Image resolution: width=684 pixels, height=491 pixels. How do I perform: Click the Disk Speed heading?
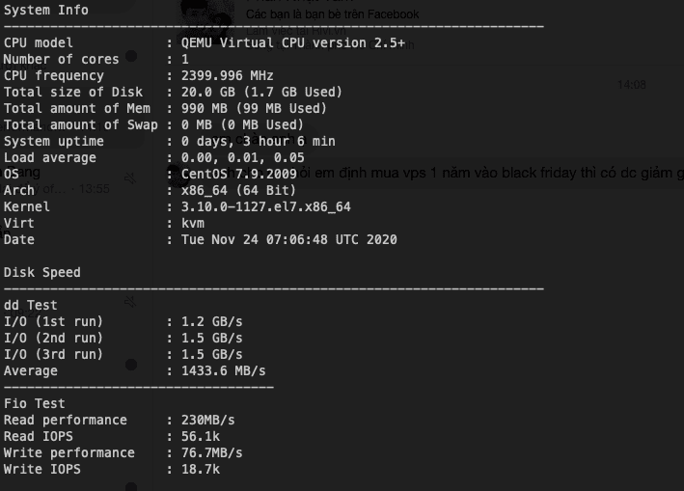pos(42,272)
